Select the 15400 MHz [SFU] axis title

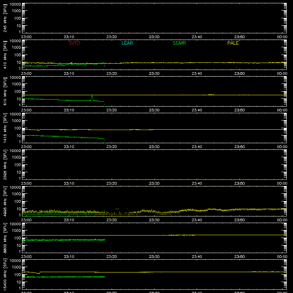pos(5,274)
